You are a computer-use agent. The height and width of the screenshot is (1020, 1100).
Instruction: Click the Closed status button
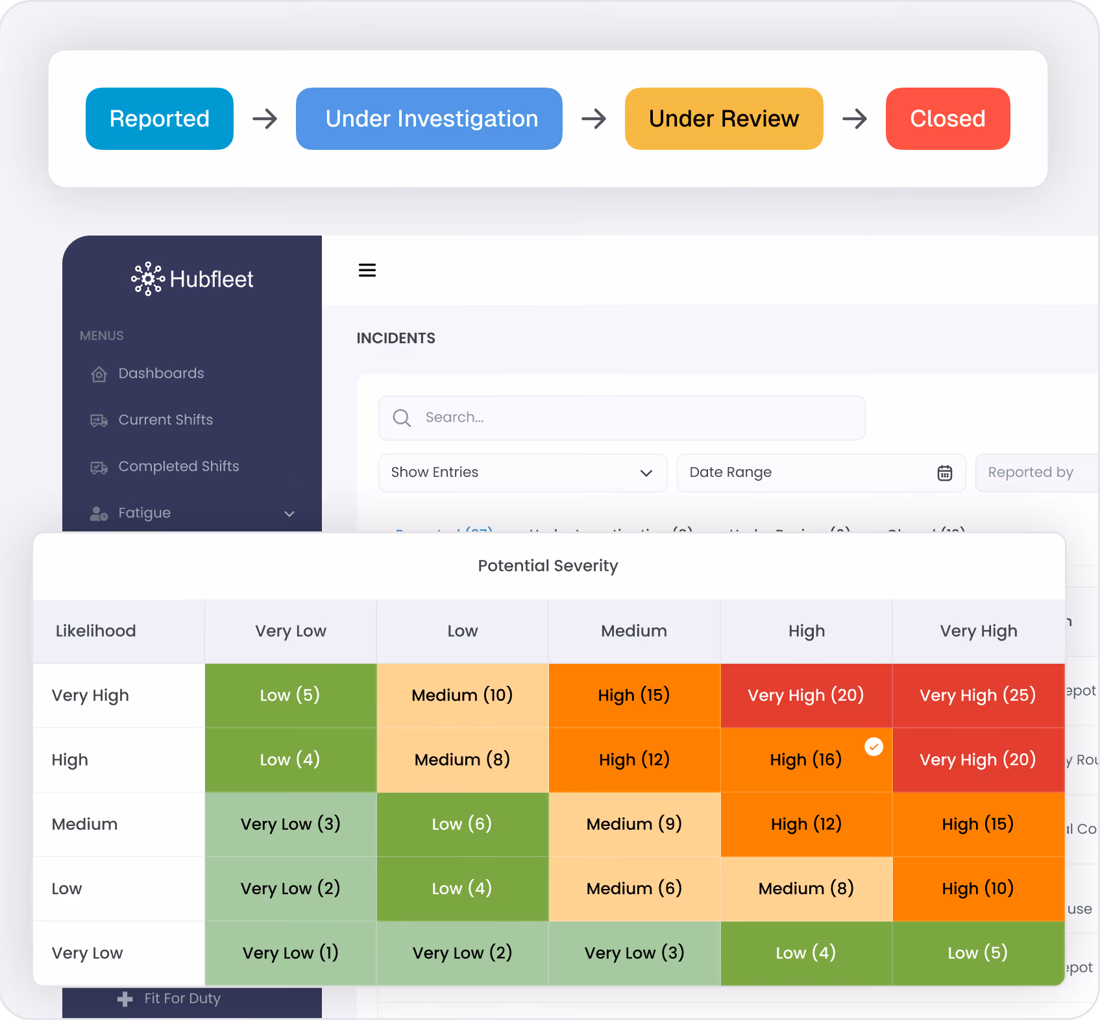(948, 119)
